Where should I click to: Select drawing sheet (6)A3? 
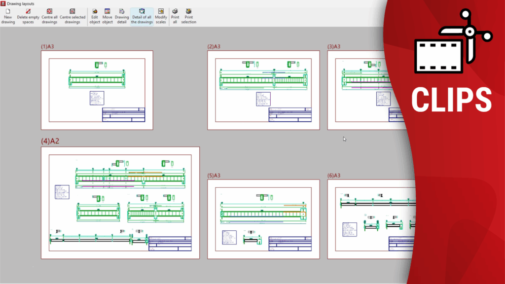click(x=370, y=218)
